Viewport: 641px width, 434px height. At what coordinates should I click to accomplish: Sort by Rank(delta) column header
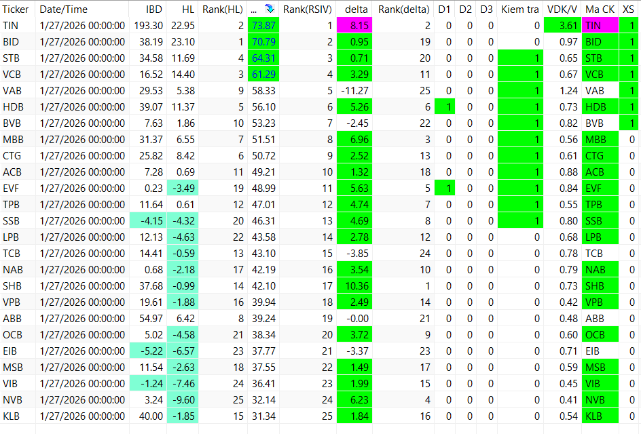tap(404, 9)
